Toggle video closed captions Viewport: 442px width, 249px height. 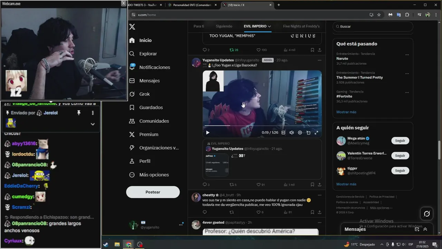284,132
